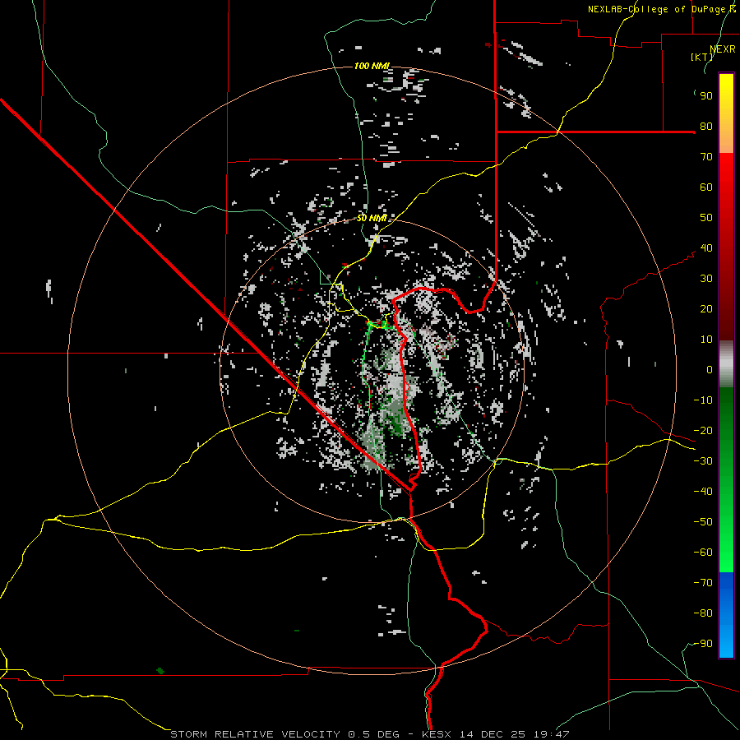Click the "100 NMI" range ring label
The image size is (740, 740).
point(372,66)
